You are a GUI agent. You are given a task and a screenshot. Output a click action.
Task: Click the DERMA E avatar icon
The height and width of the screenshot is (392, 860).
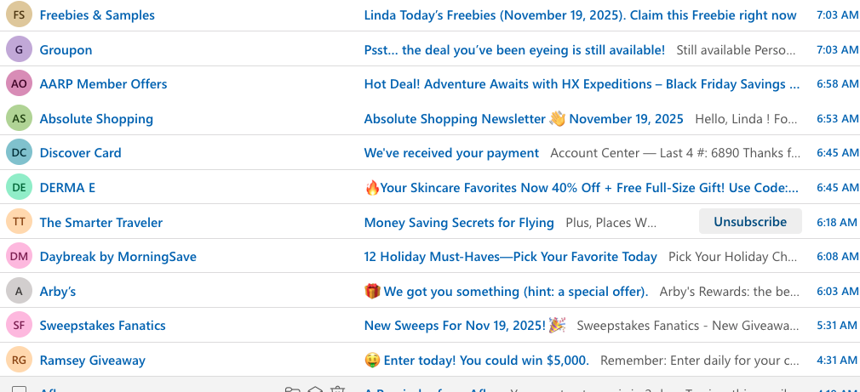pos(19,187)
